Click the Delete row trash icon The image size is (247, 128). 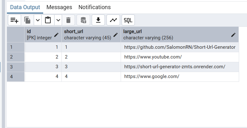(x=68, y=20)
